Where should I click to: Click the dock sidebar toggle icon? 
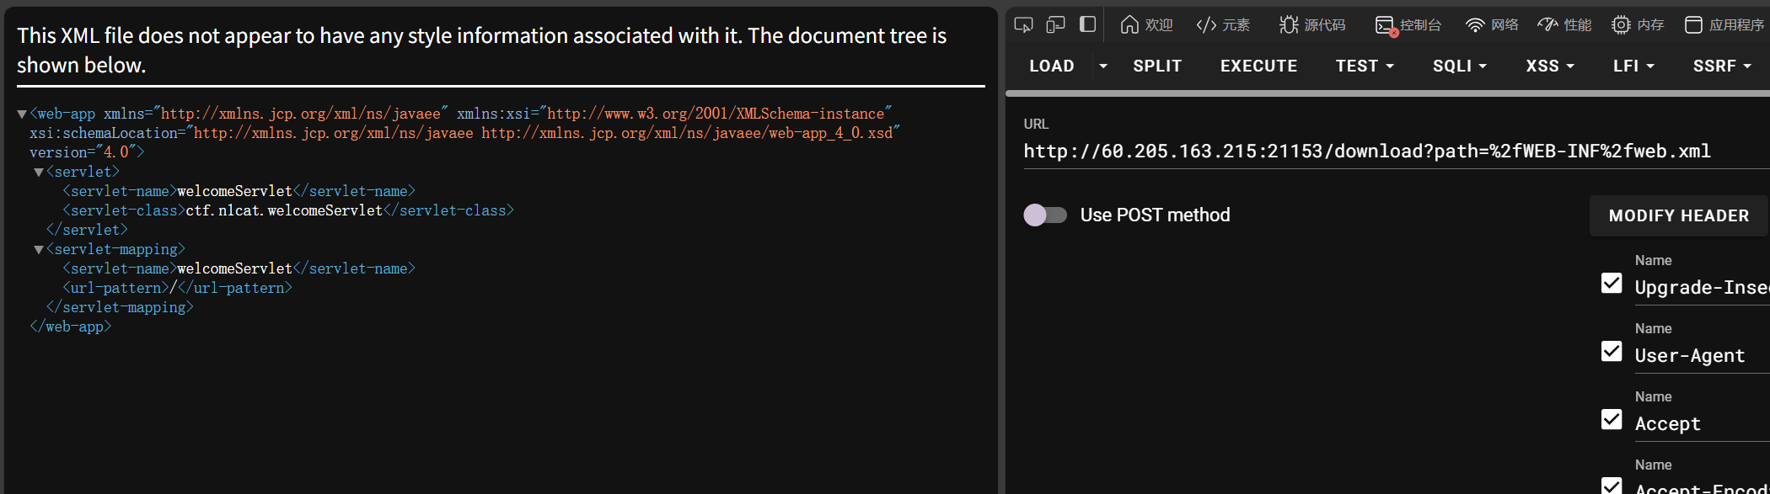click(1087, 24)
